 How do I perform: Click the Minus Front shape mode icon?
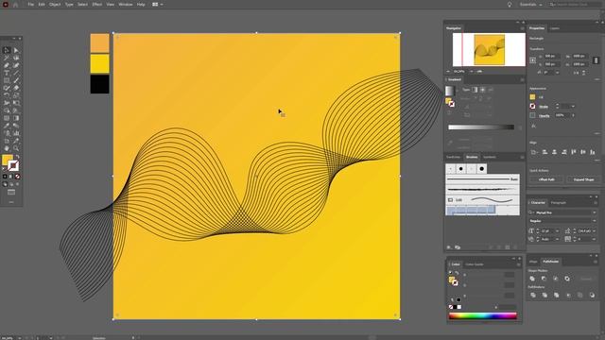pos(544,279)
